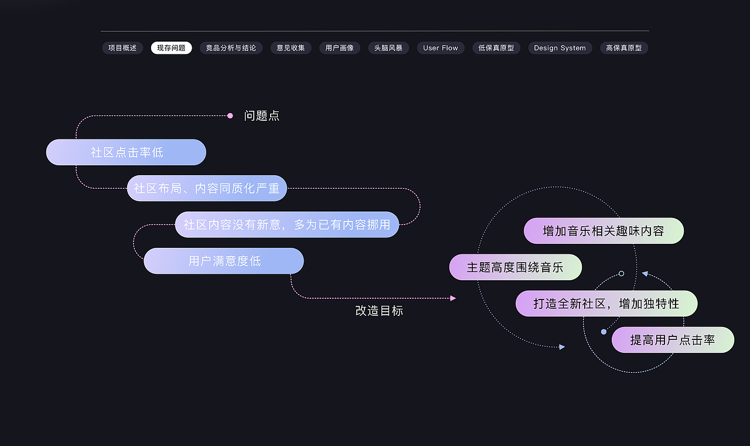Switch to the 项目概述 tab
Viewport: 750px width, 446px height.
(x=122, y=47)
